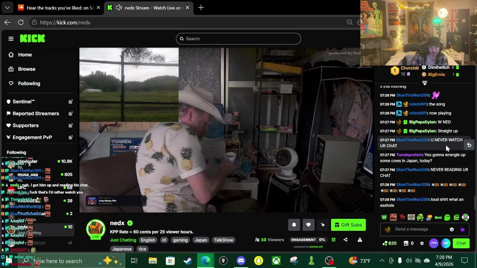
Task: Collapse the gifter leaderboard in chat
Action: [x=424, y=83]
